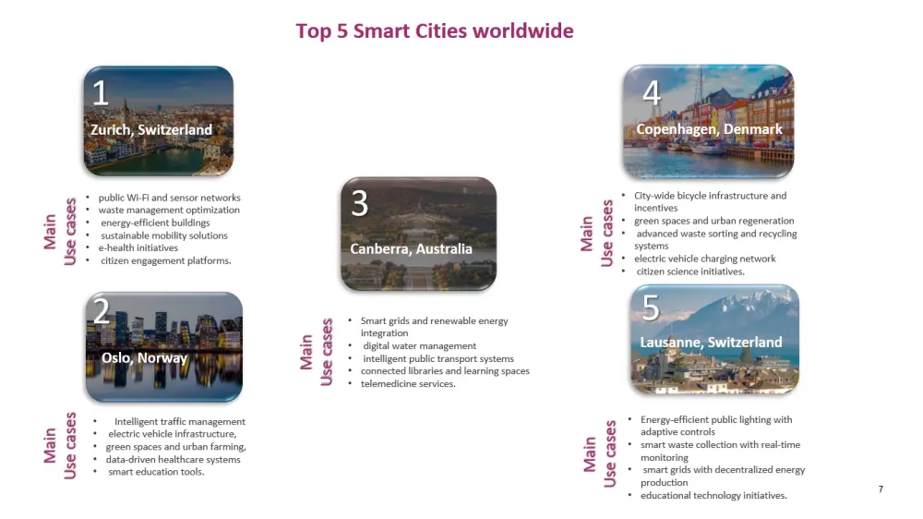Select the telemedicine services bullet

pyautogui.click(x=408, y=383)
